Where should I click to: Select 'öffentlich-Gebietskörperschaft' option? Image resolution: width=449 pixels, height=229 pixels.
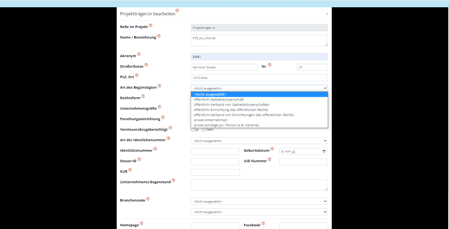coord(219,100)
